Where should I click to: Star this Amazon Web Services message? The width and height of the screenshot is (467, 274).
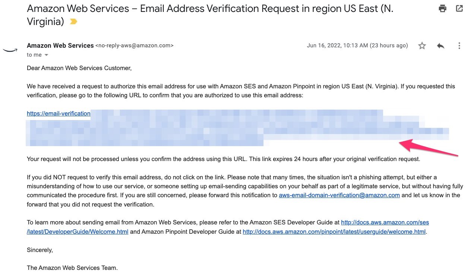click(422, 45)
